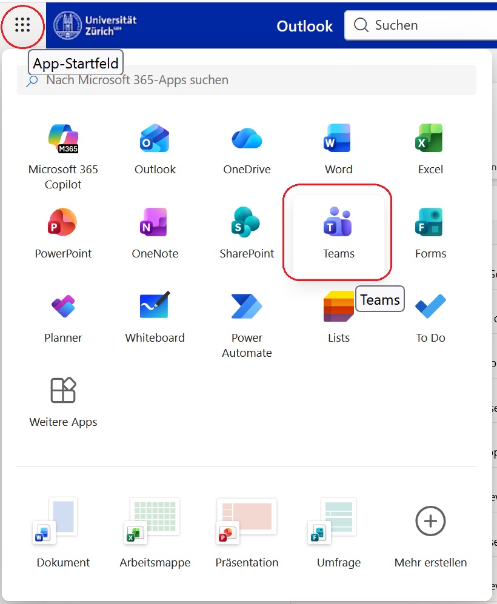
Task: Launch Forms
Action: click(x=430, y=230)
